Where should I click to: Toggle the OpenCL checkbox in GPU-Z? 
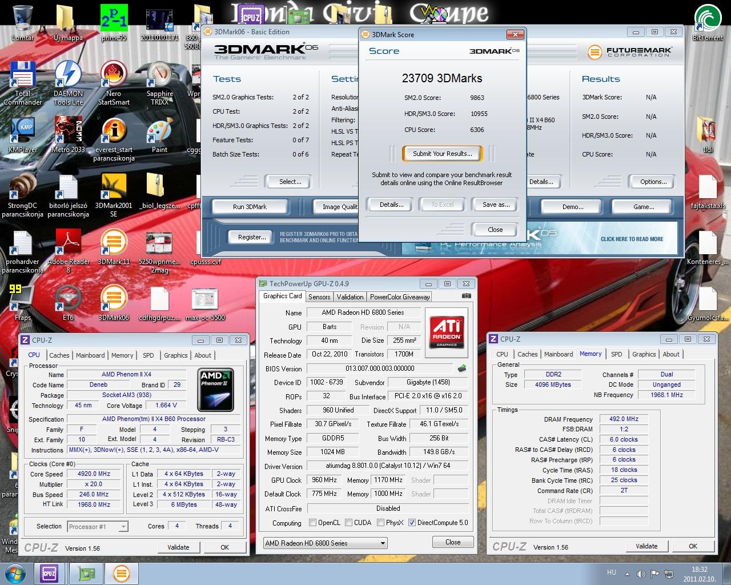point(312,523)
